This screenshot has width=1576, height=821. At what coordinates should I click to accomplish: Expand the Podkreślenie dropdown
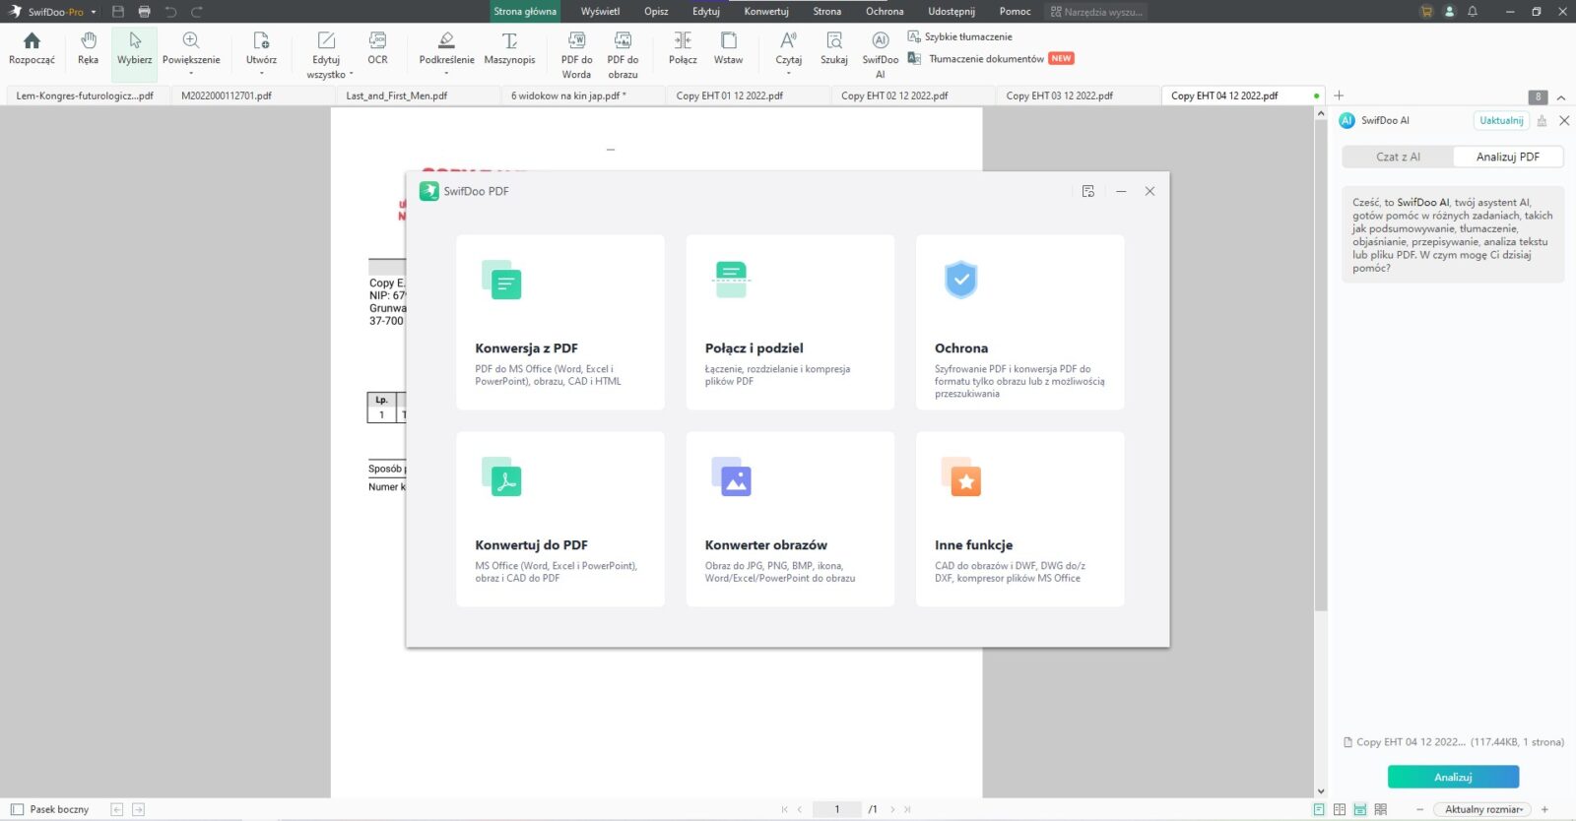click(446, 74)
